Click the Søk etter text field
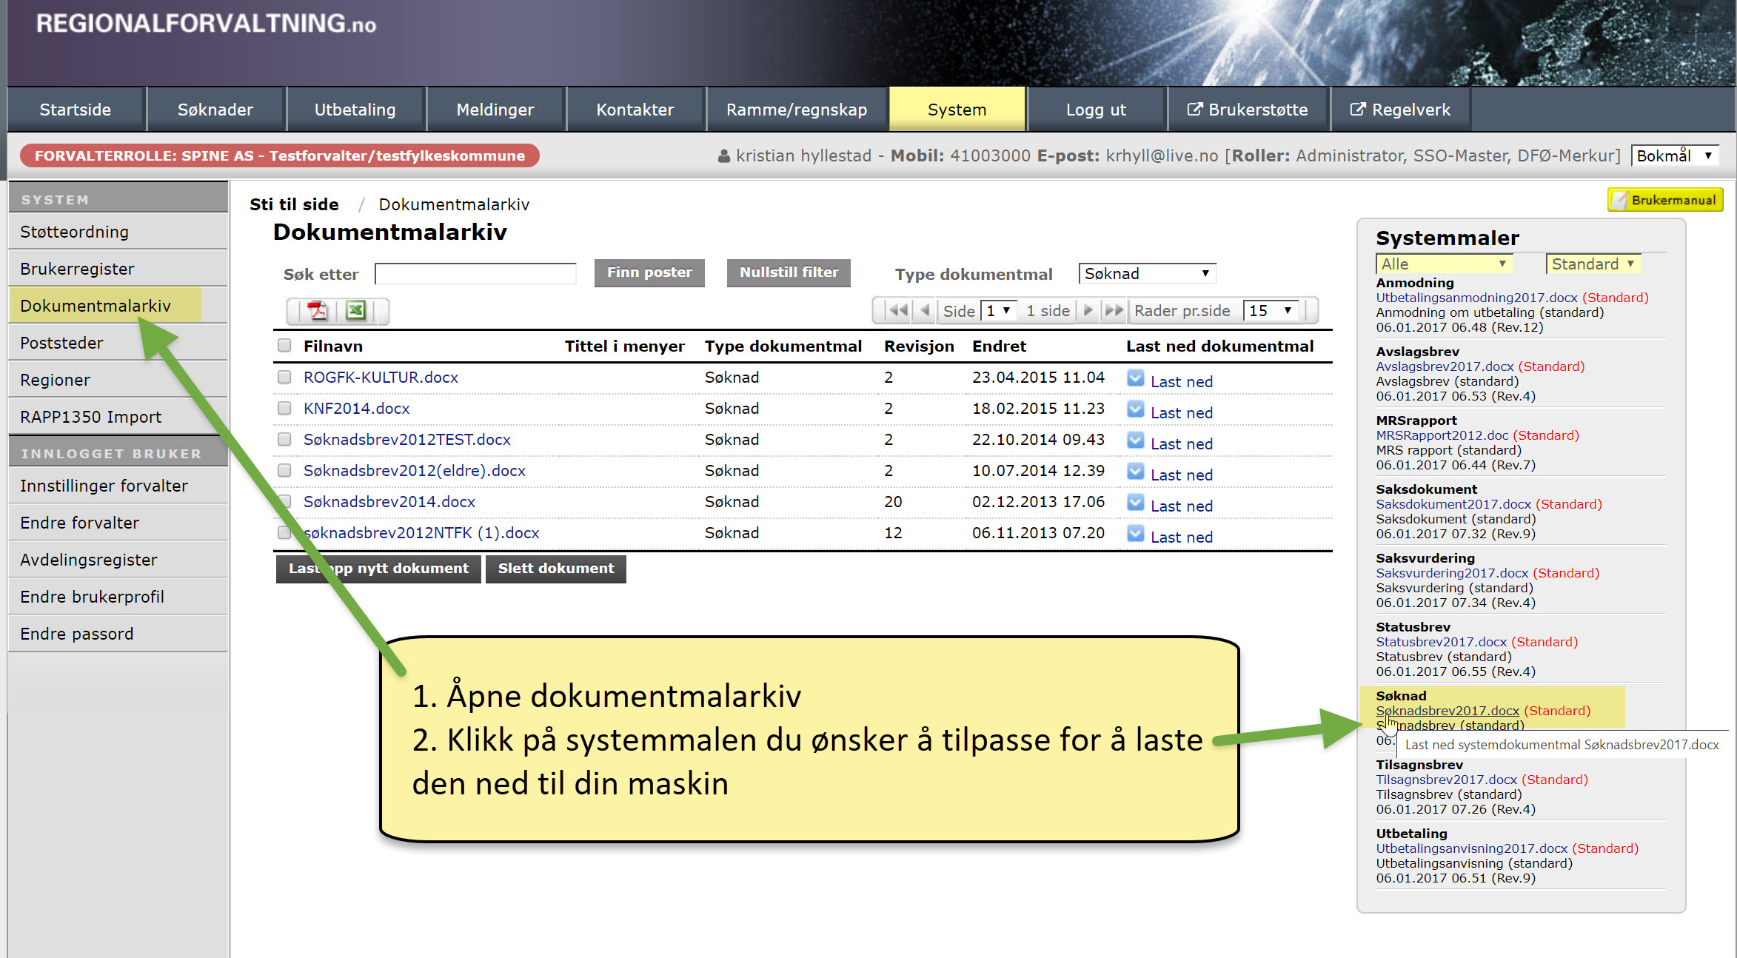Screen dimensions: 1737x958 pos(475,273)
